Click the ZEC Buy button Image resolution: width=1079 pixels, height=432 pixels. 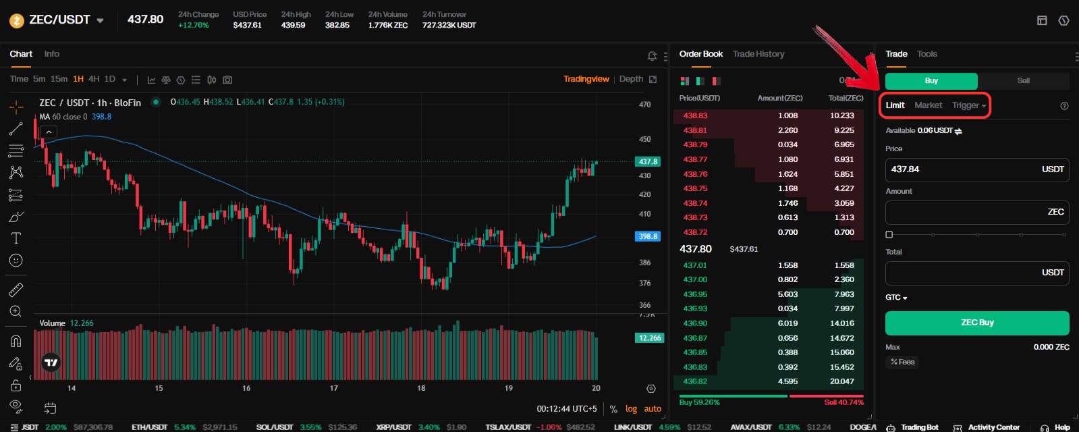[977, 323]
